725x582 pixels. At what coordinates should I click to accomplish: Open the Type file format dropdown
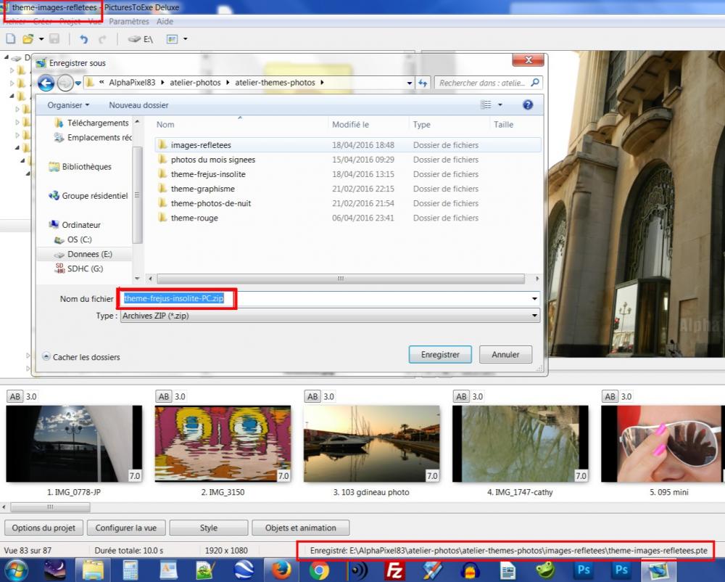tap(535, 316)
